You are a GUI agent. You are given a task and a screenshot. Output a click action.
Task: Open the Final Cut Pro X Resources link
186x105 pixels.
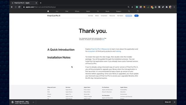[x=100, y=49]
